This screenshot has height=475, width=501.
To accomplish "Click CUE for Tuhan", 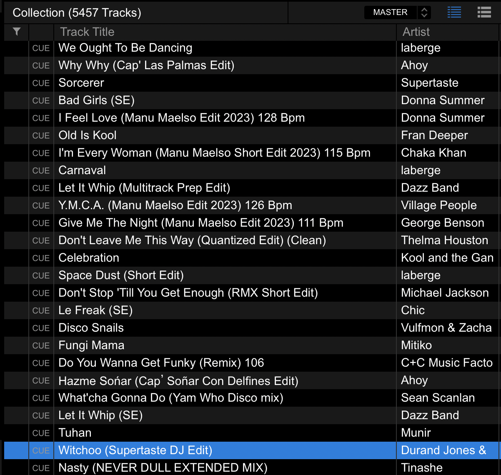I will (x=41, y=433).
